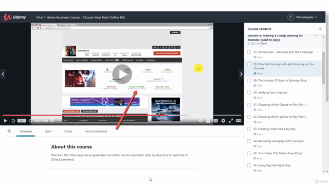The width and height of the screenshot is (329, 185).
Task: Click the trophy progress icon
Action: pos(290,17)
